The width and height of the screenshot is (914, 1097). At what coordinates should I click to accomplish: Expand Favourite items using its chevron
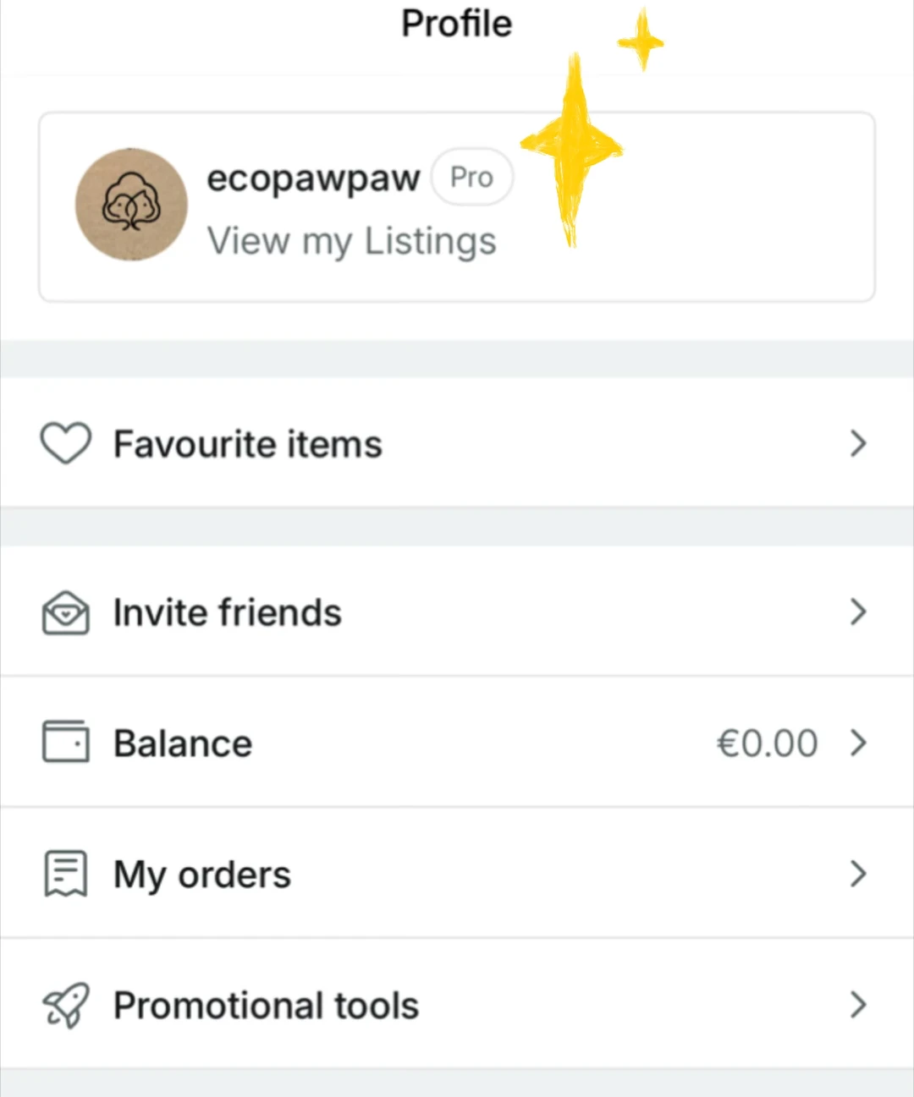coord(858,443)
